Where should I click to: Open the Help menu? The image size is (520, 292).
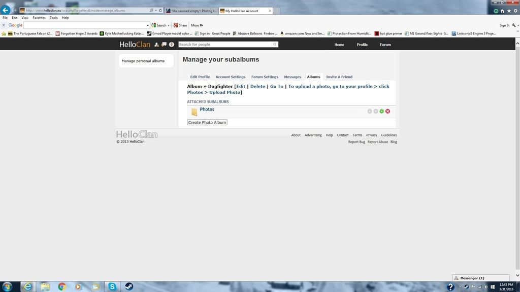tap(66, 18)
